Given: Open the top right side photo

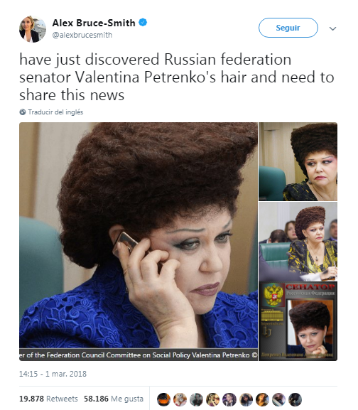Looking at the screenshot, I should [298, 161].
